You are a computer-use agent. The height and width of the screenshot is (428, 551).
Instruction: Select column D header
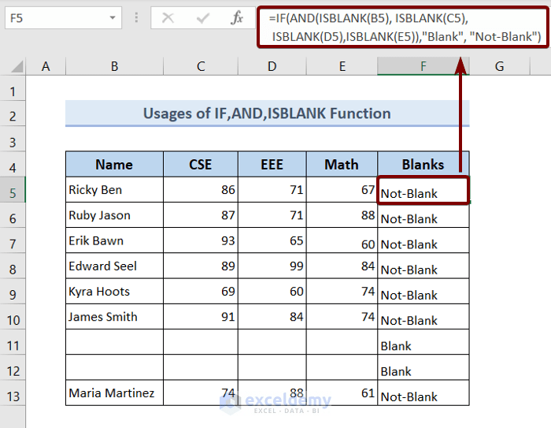272,66
